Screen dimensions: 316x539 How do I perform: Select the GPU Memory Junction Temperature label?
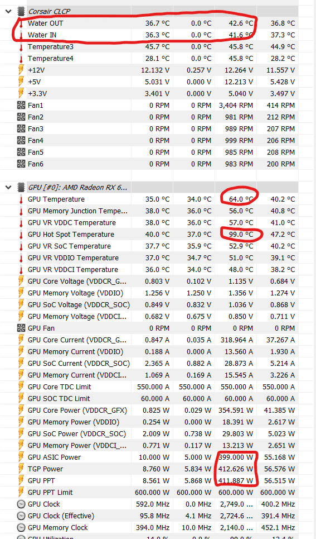[77, 211]
